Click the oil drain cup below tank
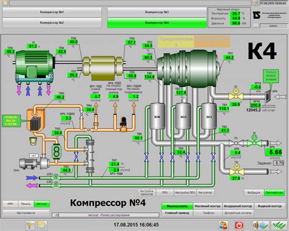Viewport: 289px width, 231px height. (33, 141)
